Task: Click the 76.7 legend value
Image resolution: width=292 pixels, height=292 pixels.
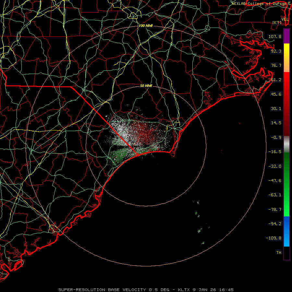Action: (x=276, y=65)
